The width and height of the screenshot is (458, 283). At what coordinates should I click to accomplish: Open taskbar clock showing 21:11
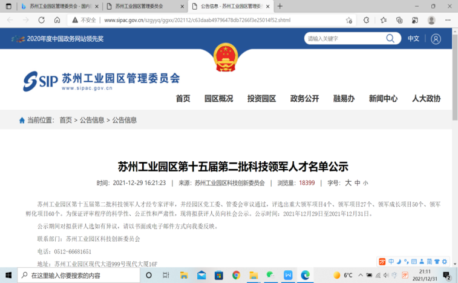[x=425, y=275]
